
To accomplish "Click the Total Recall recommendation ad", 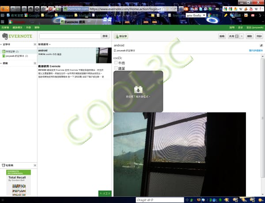I will pos(19,183).
